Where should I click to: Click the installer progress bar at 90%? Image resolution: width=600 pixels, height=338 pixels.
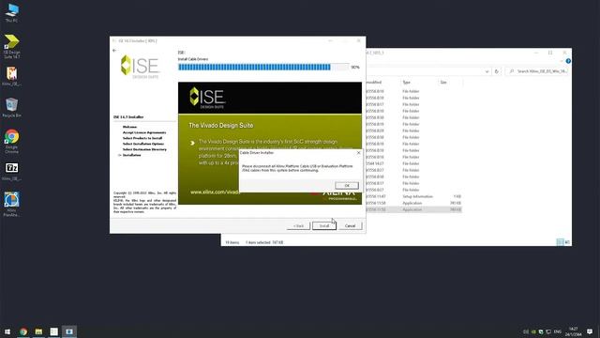point(263,67)
